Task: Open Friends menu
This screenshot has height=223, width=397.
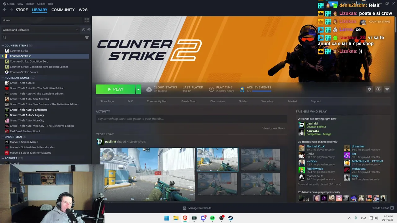Action: (x=30, y=4)
